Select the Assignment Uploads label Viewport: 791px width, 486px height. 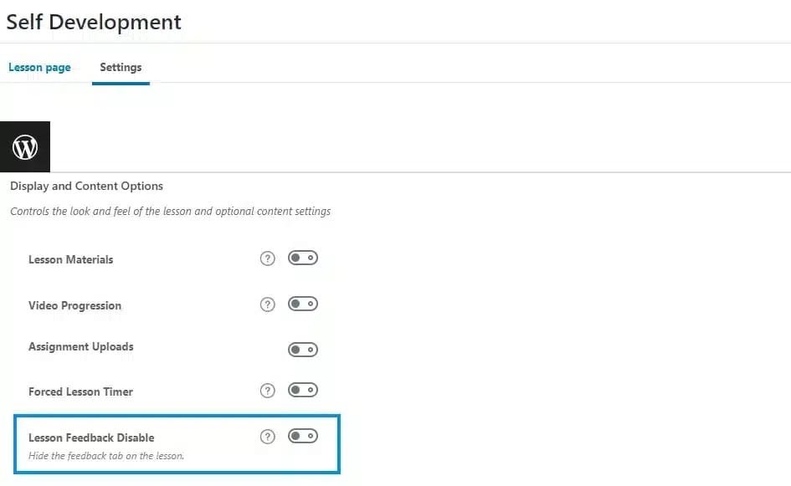pyautogui.click(x=80, y=347)
